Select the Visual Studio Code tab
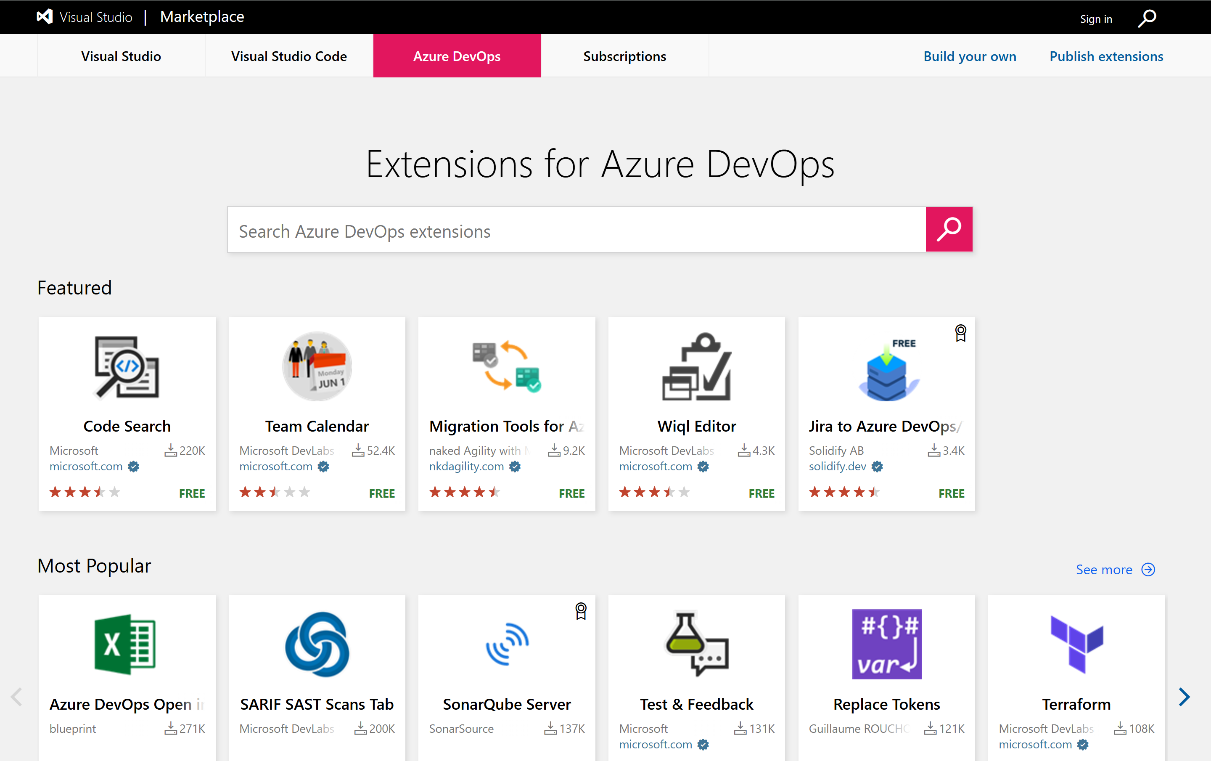This screenshot has height=761, width=1211. (x=289, y=55)
